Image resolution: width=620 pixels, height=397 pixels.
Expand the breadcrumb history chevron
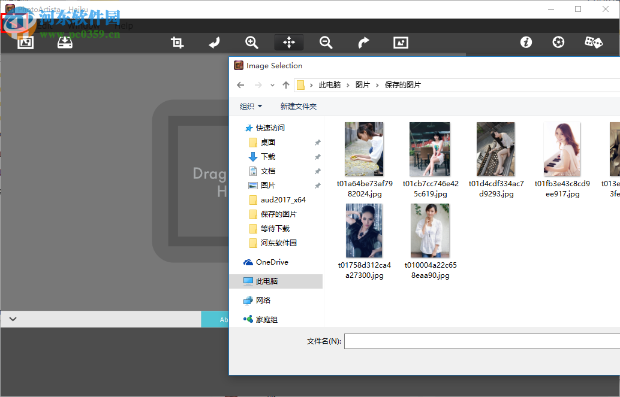click(x=272, y=85)
